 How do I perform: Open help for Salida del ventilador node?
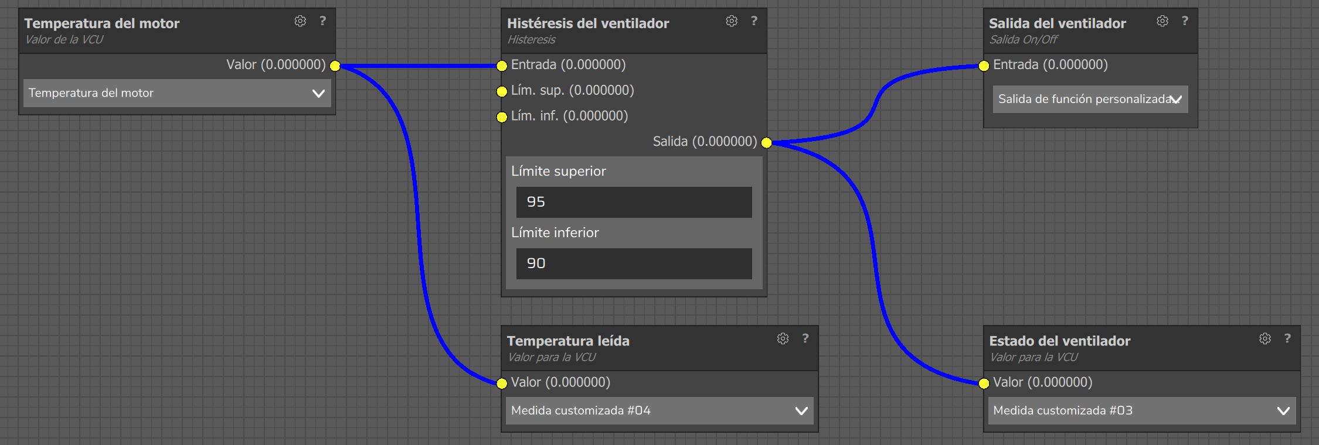(1185, 21)
